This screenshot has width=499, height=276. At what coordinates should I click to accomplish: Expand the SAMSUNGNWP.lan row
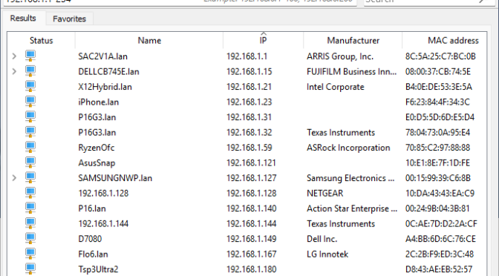tap(14, 178)
